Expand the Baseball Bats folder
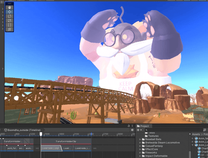Image resolution: width=208 pixels, height=158 pixels. pyautogui.click(x=140, y=139)
